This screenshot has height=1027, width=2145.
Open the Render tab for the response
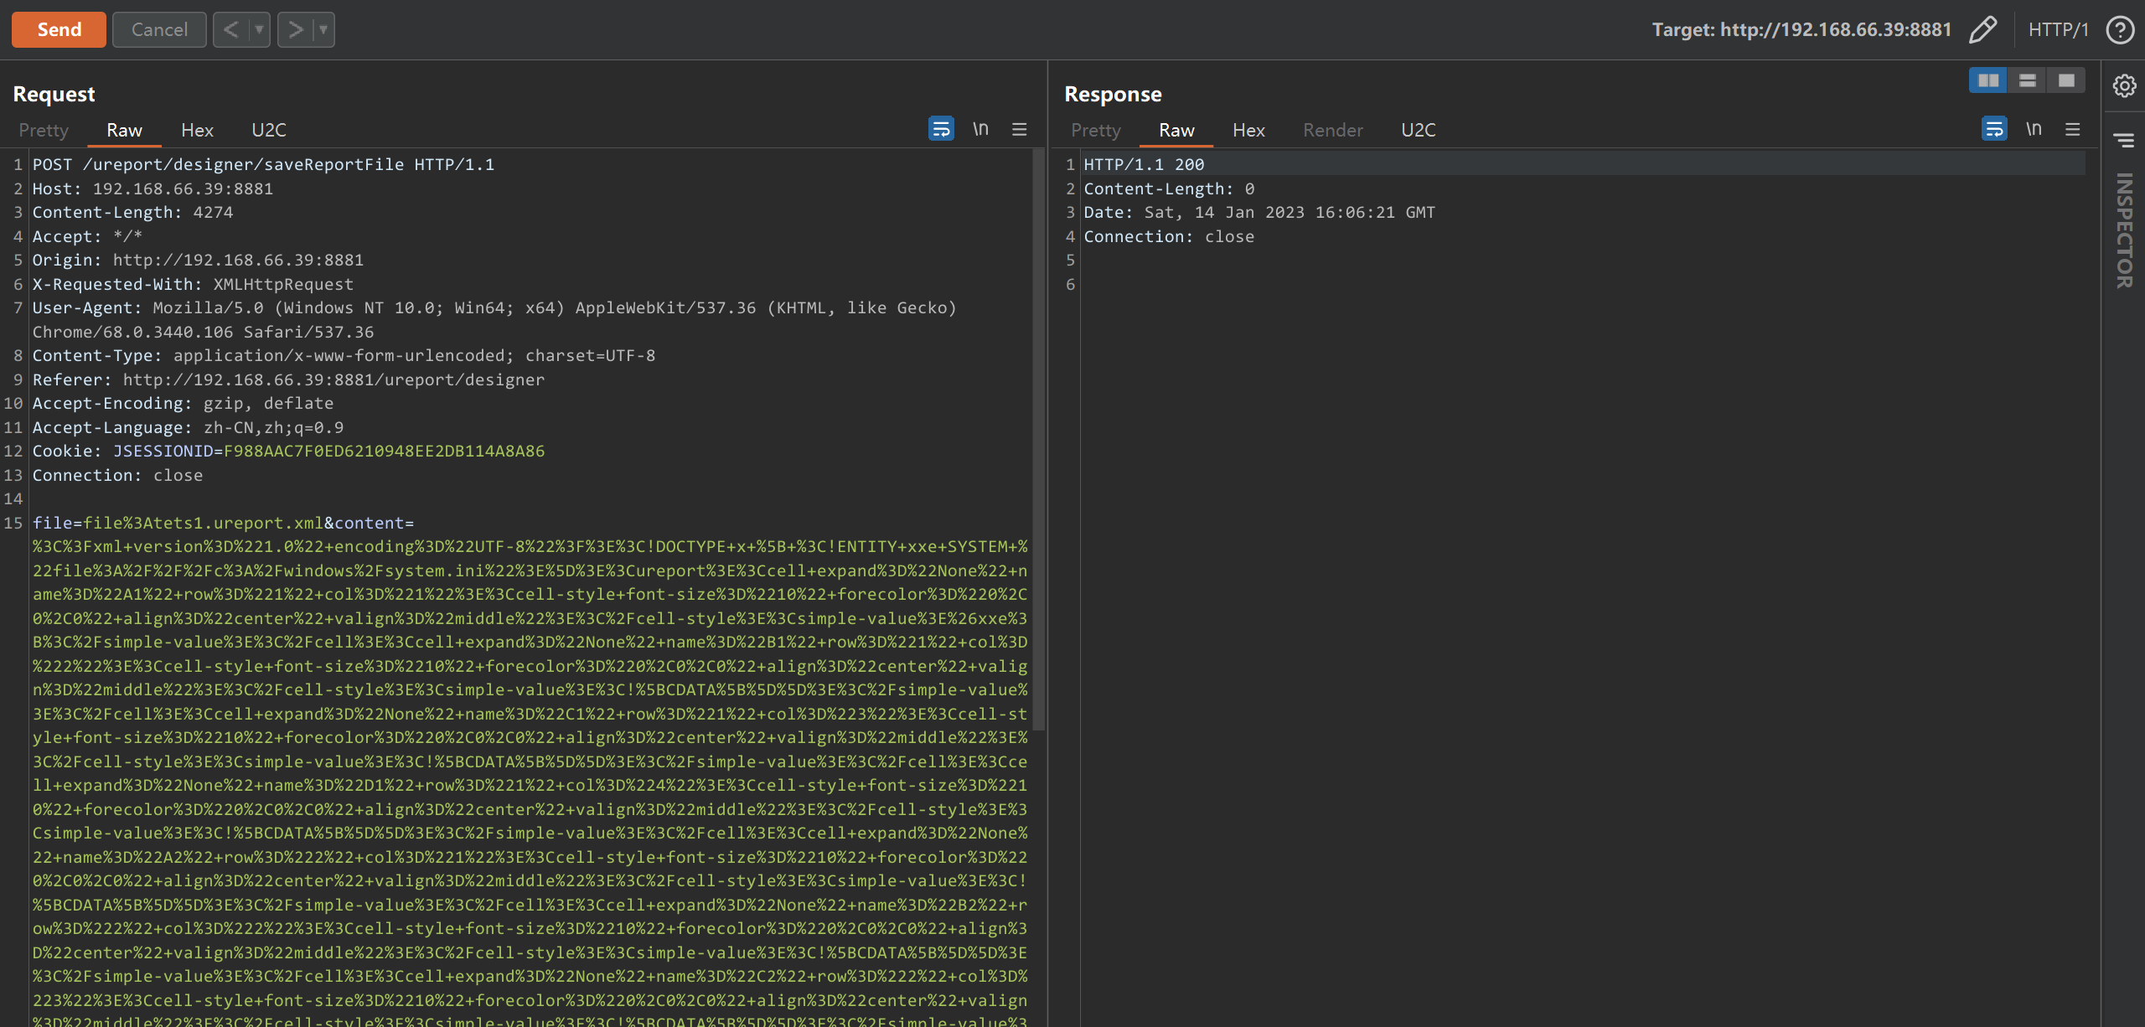click(1331, 130)
